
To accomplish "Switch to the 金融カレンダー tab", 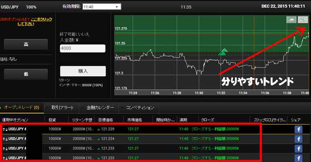I will tap(100, 107).
